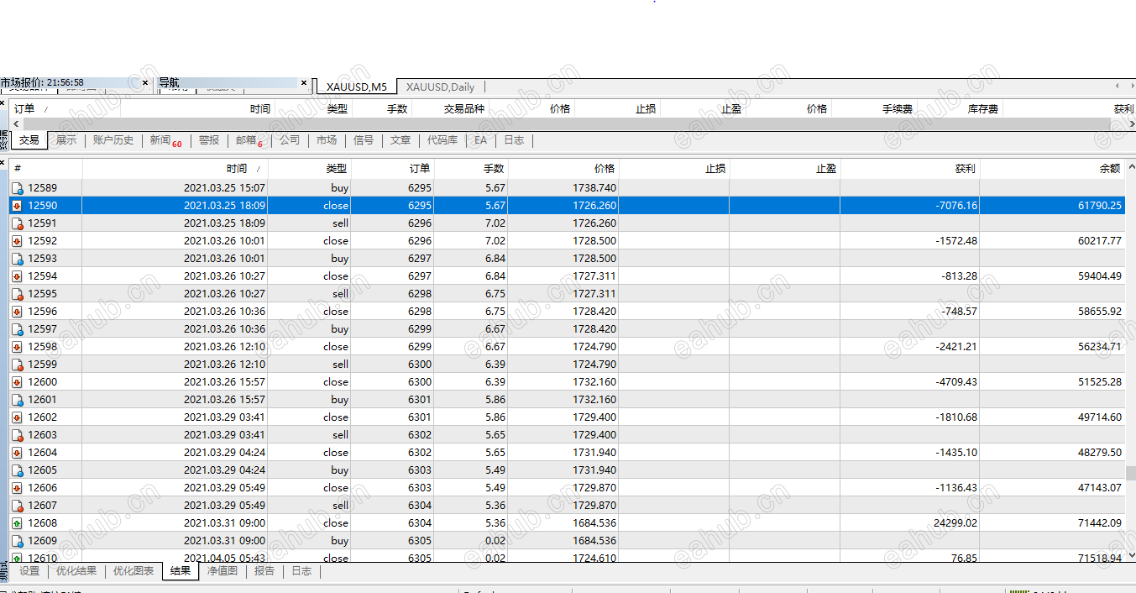Click the loss icon in row 12594
Image resolution: width=1136 pixels, height=593 pixels.
tap(16, 276)
